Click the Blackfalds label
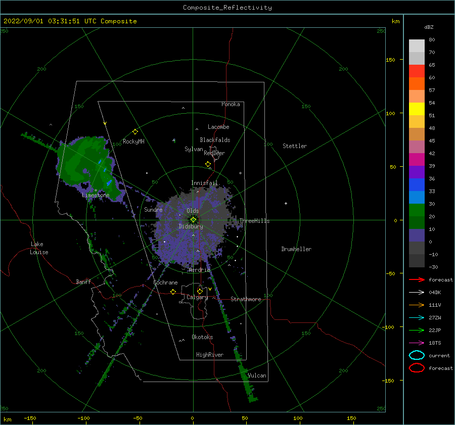 (x=215, y=140)
